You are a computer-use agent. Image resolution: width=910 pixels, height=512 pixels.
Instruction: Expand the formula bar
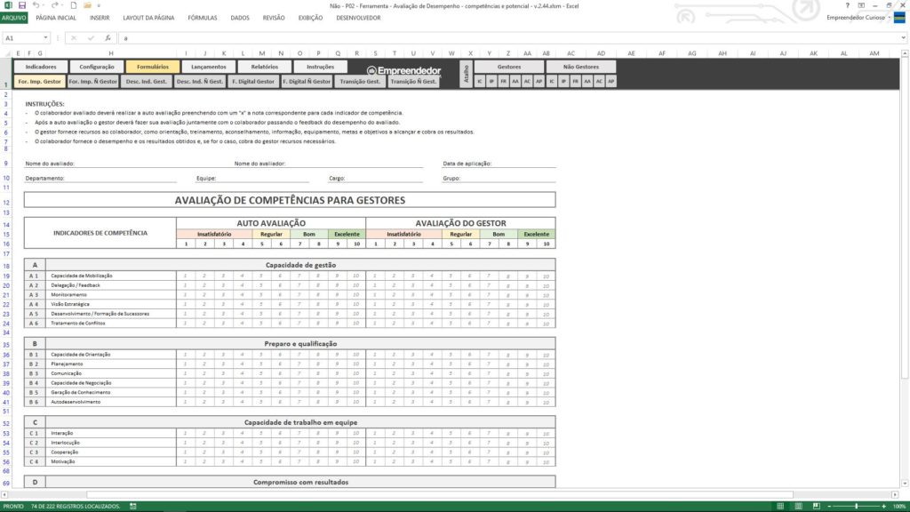[903, 38]
